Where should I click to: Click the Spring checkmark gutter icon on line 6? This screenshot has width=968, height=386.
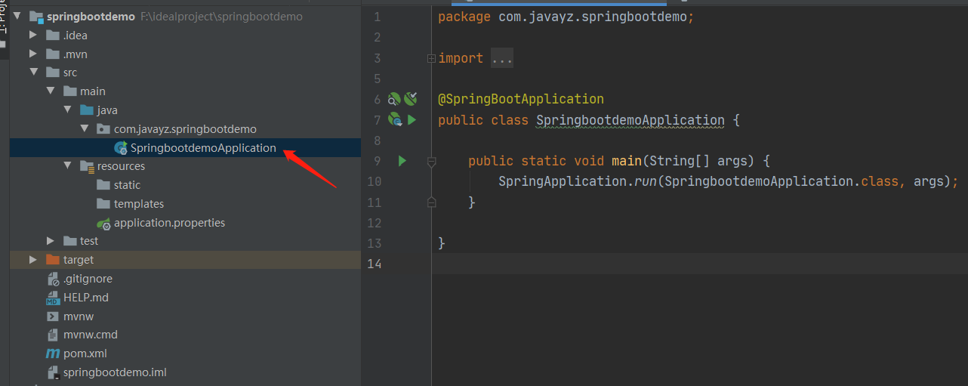point(410,98)
